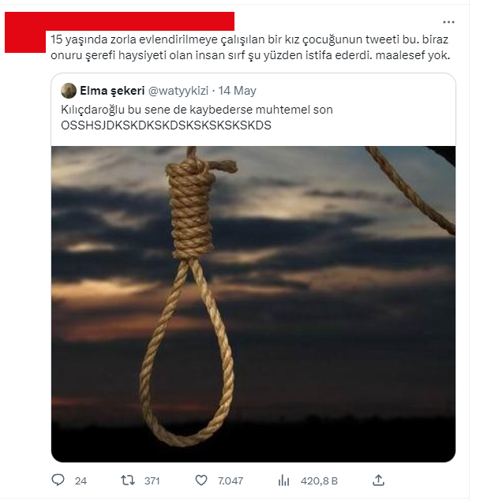Image resolution: width=480 pixels, height=501 pixels.
Task: Click the 7.047 likes count
Action: click(x=231, y=480)
